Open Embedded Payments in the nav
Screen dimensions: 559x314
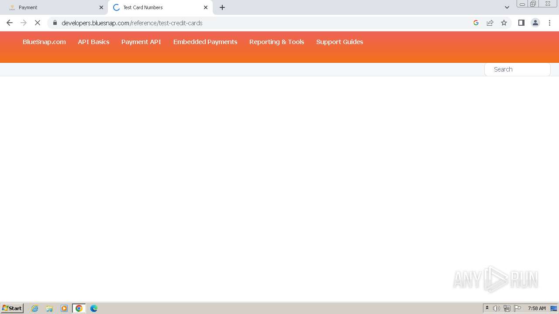pyautogui.click(x=205, y=42)
